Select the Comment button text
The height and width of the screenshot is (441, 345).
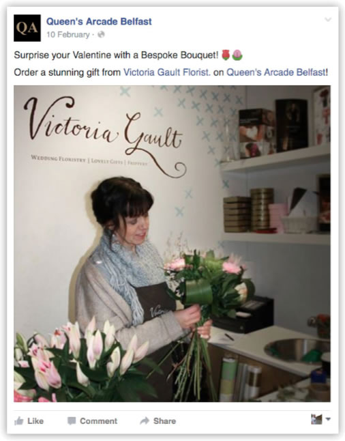98,421
